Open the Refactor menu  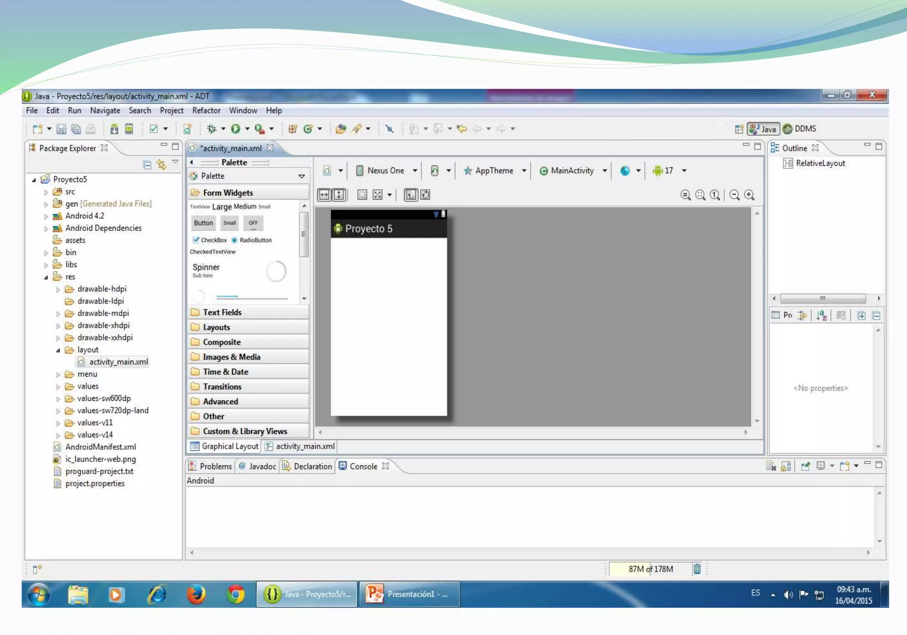click(206, 111)
